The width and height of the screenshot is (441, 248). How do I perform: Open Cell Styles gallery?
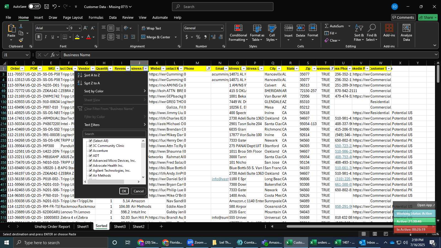272,33
